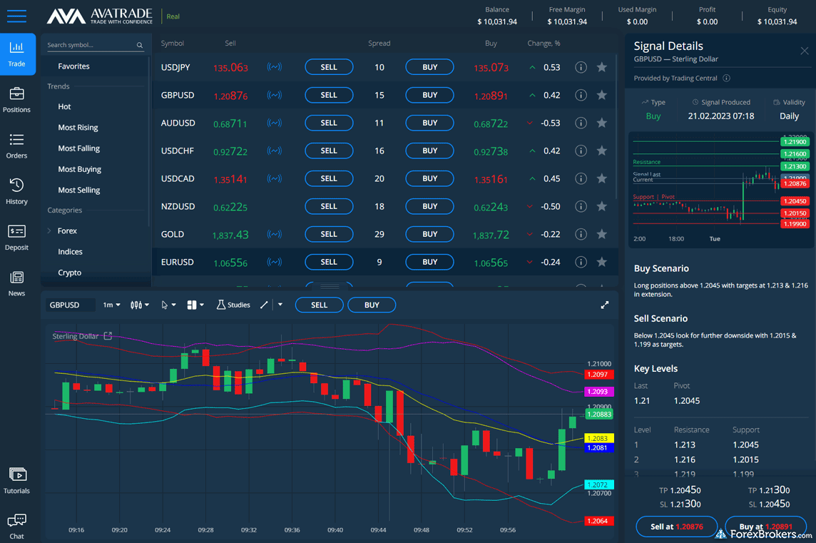Expand the Forex category

[x=67, y=231]
